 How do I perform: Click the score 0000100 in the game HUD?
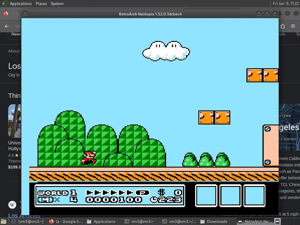[114, 200]
